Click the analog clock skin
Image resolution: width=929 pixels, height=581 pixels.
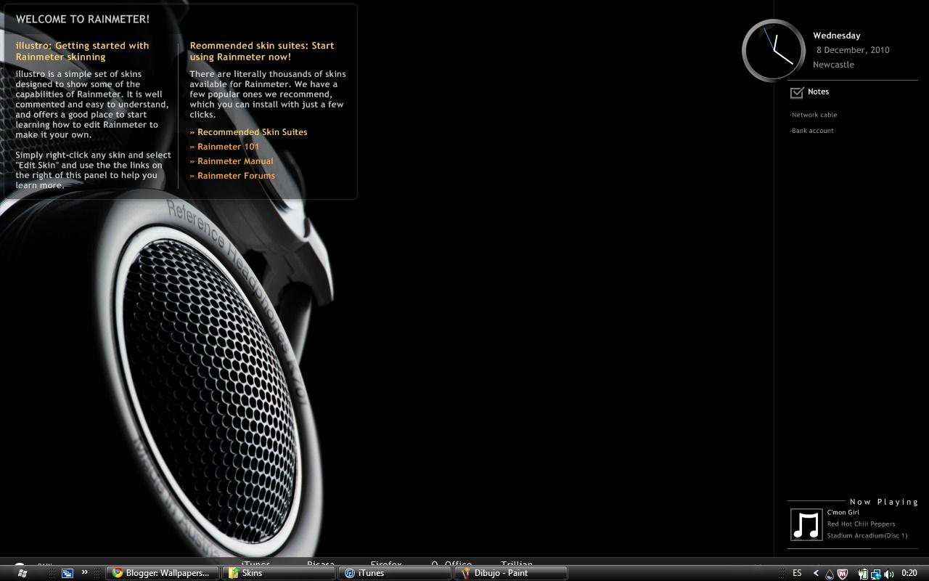tap(772, 51)
